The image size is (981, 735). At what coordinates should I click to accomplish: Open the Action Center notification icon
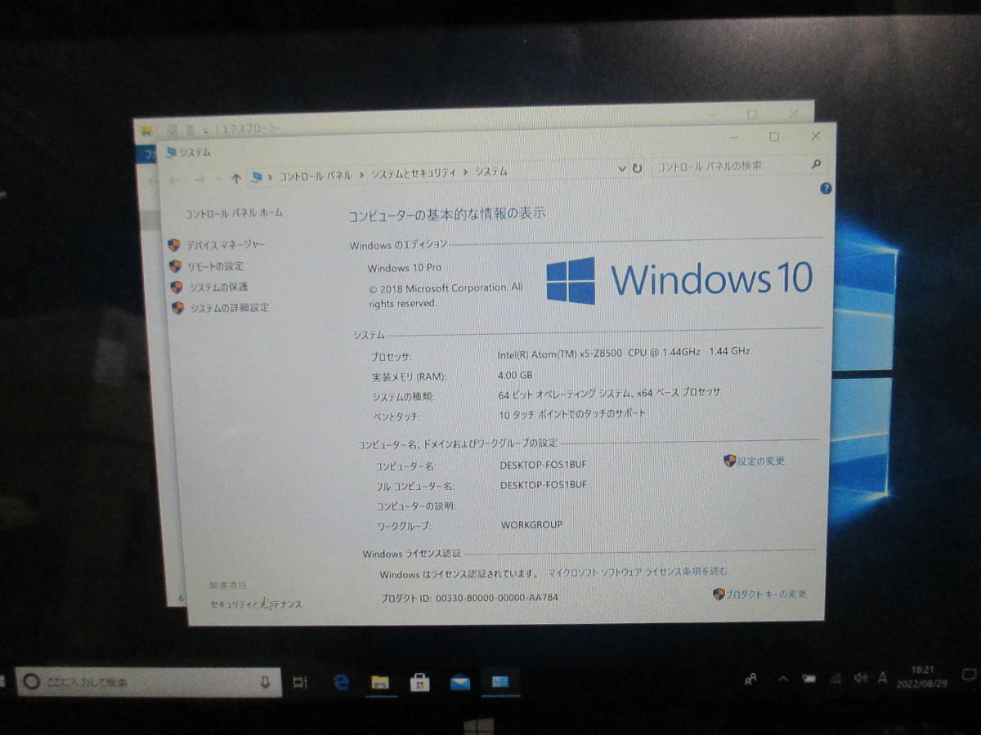pyautogui.click(x=968, y=675)
